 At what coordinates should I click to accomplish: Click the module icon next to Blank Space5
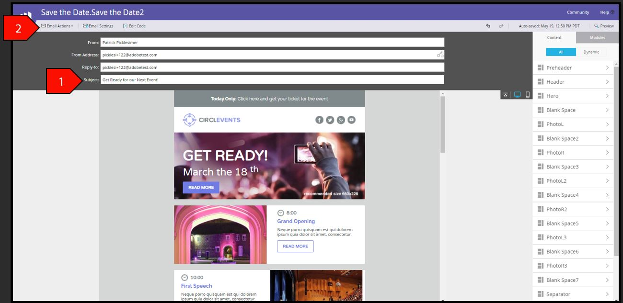[x=541, y=224]
